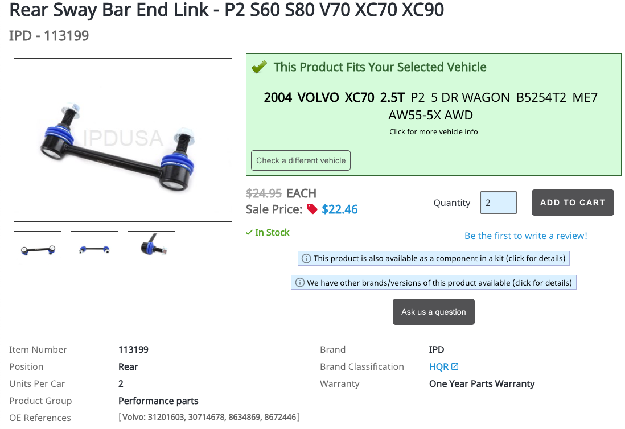Click the 2004 Volvo XC70 vehicle description

(x=431, y=106)
